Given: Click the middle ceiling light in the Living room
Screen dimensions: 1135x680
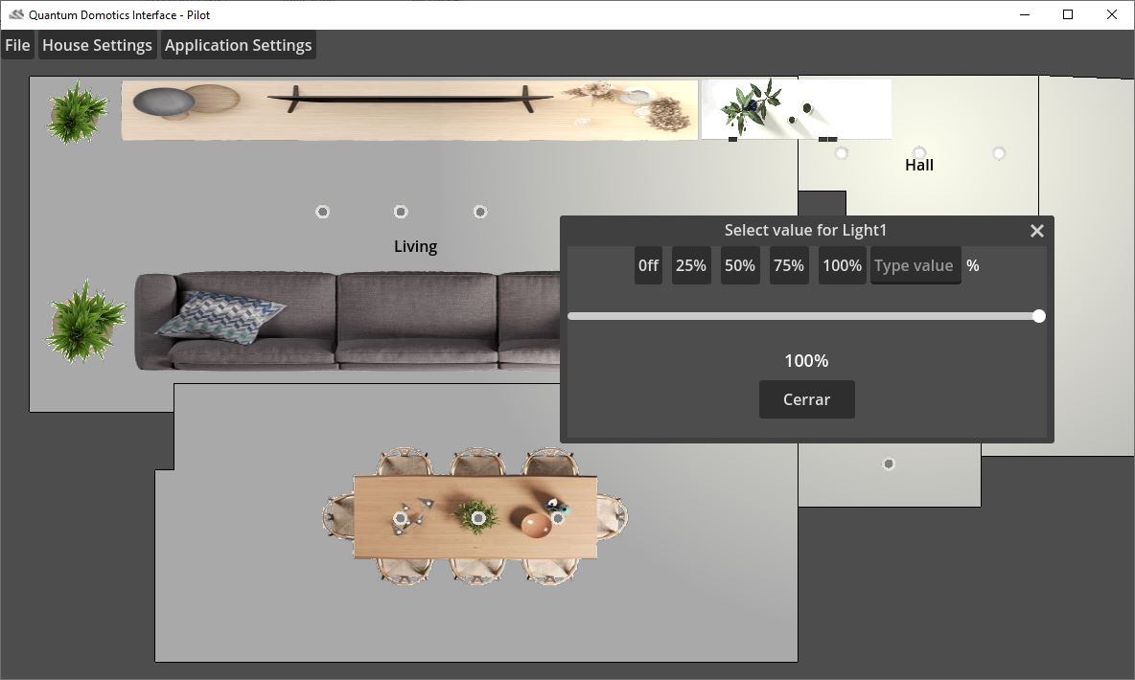Looking at the screenshot, I should (401, 212).
